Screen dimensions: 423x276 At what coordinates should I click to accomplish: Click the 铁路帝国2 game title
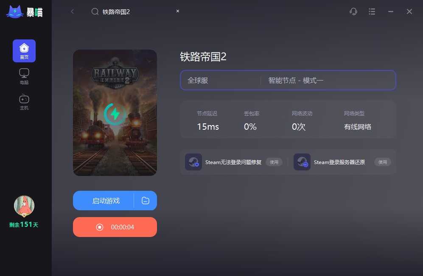click(203, 57)
